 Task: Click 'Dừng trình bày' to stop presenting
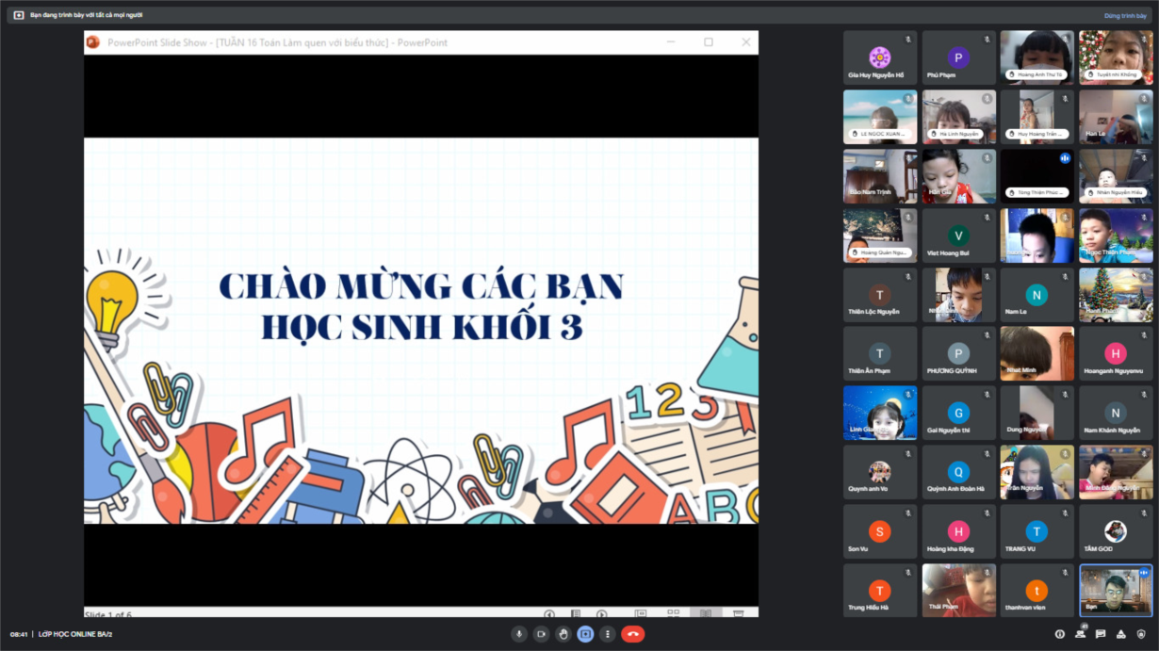pos(1125,15)
